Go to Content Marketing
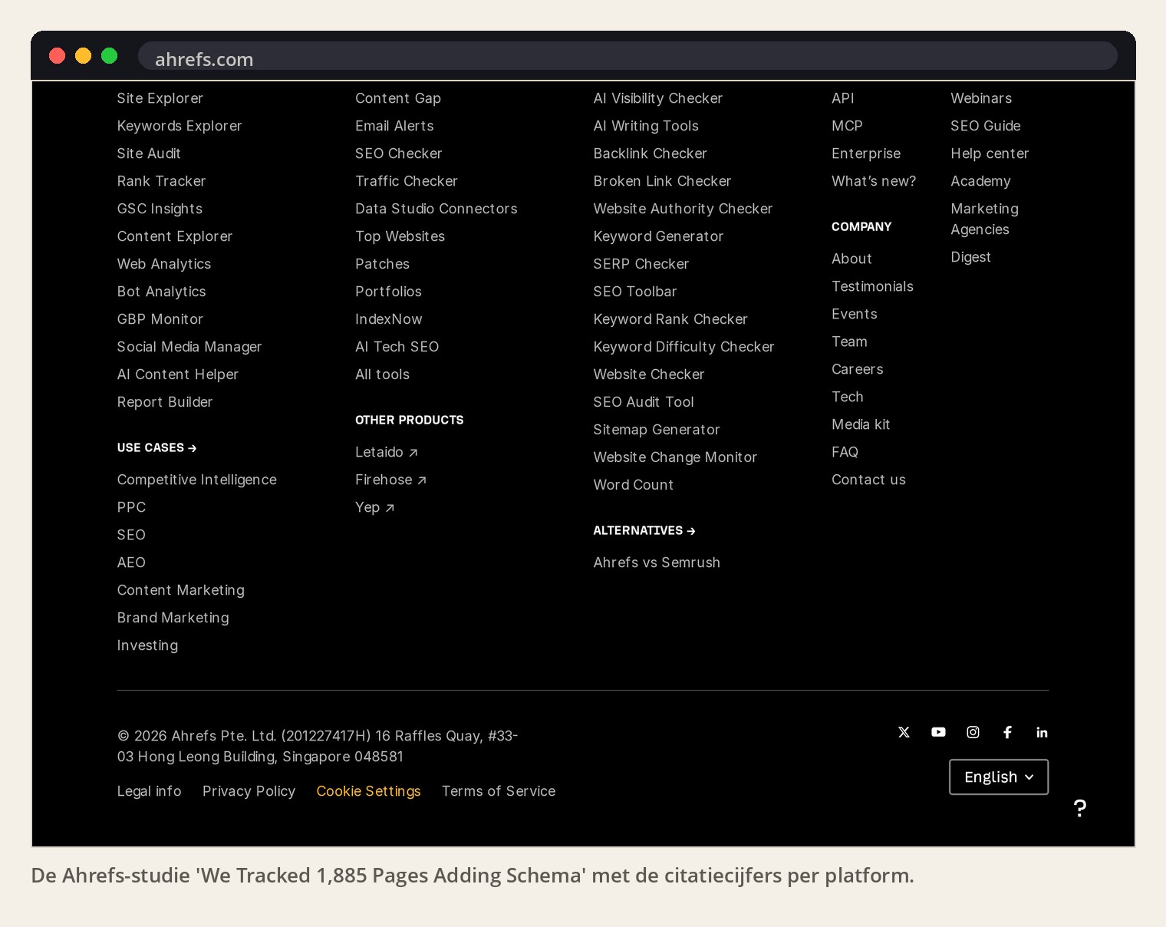1166x927 pixels. (x=181, y=590)
